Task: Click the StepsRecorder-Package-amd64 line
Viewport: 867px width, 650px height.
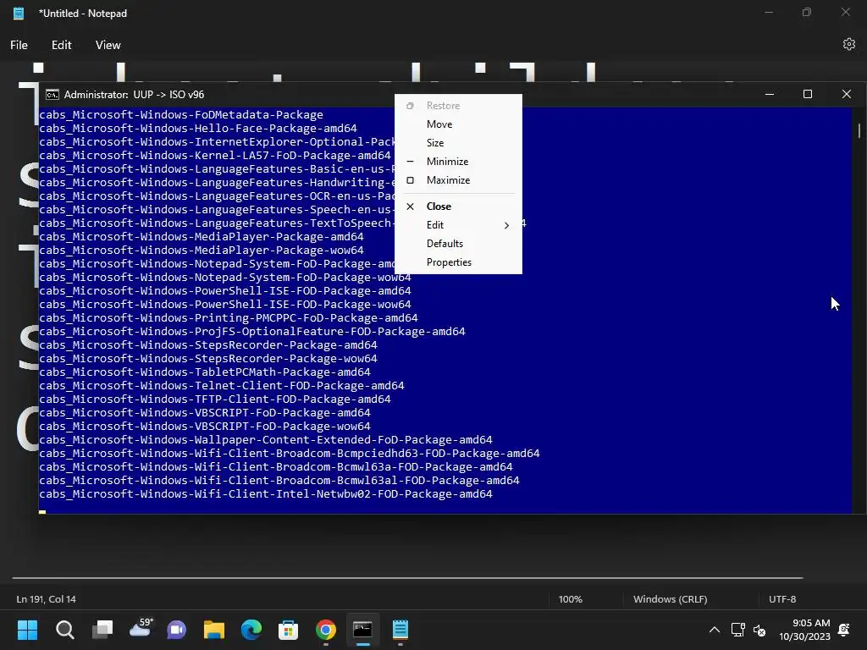Action: point(208,345)
